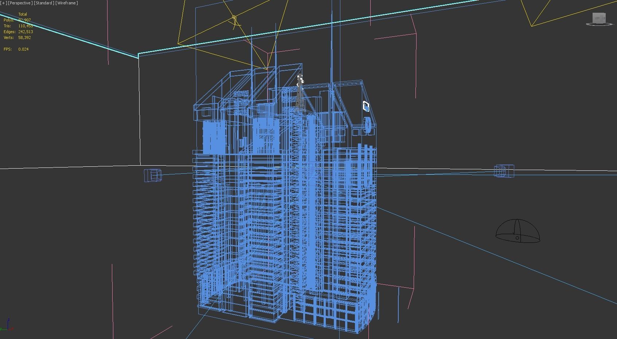The width and height of the screenshot is (617, 339).
Task: Open the Wireframe shading mode menu
Action: point(67,3)
